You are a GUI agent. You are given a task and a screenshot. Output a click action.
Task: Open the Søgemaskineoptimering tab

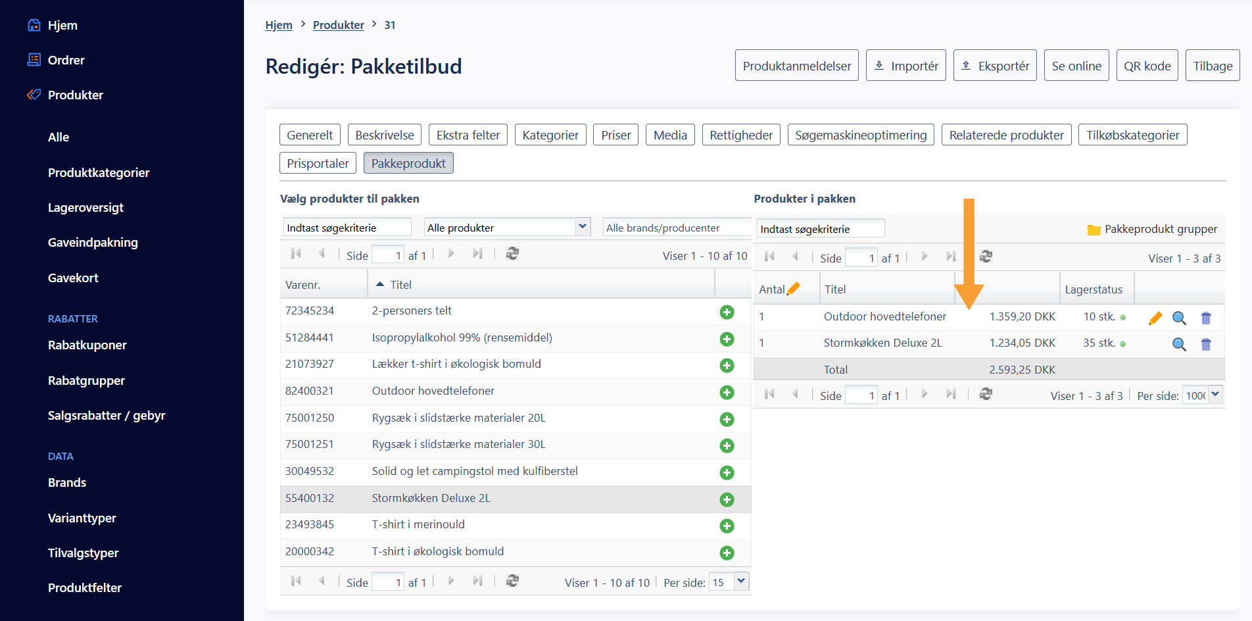[860, 135]
